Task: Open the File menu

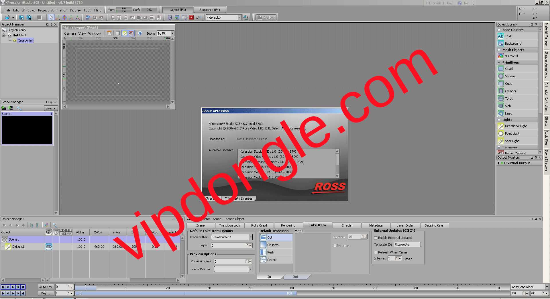Action: point(8,10)
